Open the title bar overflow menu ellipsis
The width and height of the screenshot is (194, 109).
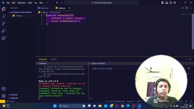pos(47,3)
